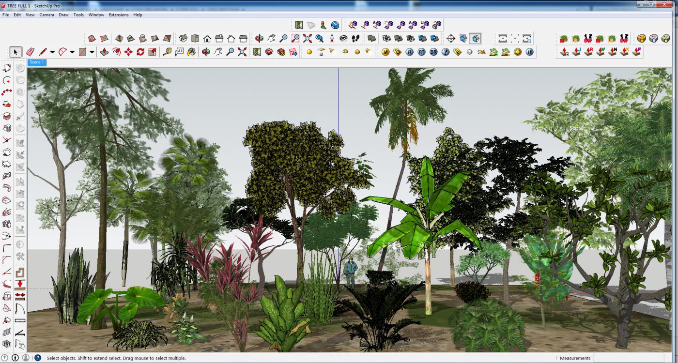Select the Rotate tool
Image resolution: width=678 pixels, height=363 pixels.
pyautogui.click(x=140, y=52)
